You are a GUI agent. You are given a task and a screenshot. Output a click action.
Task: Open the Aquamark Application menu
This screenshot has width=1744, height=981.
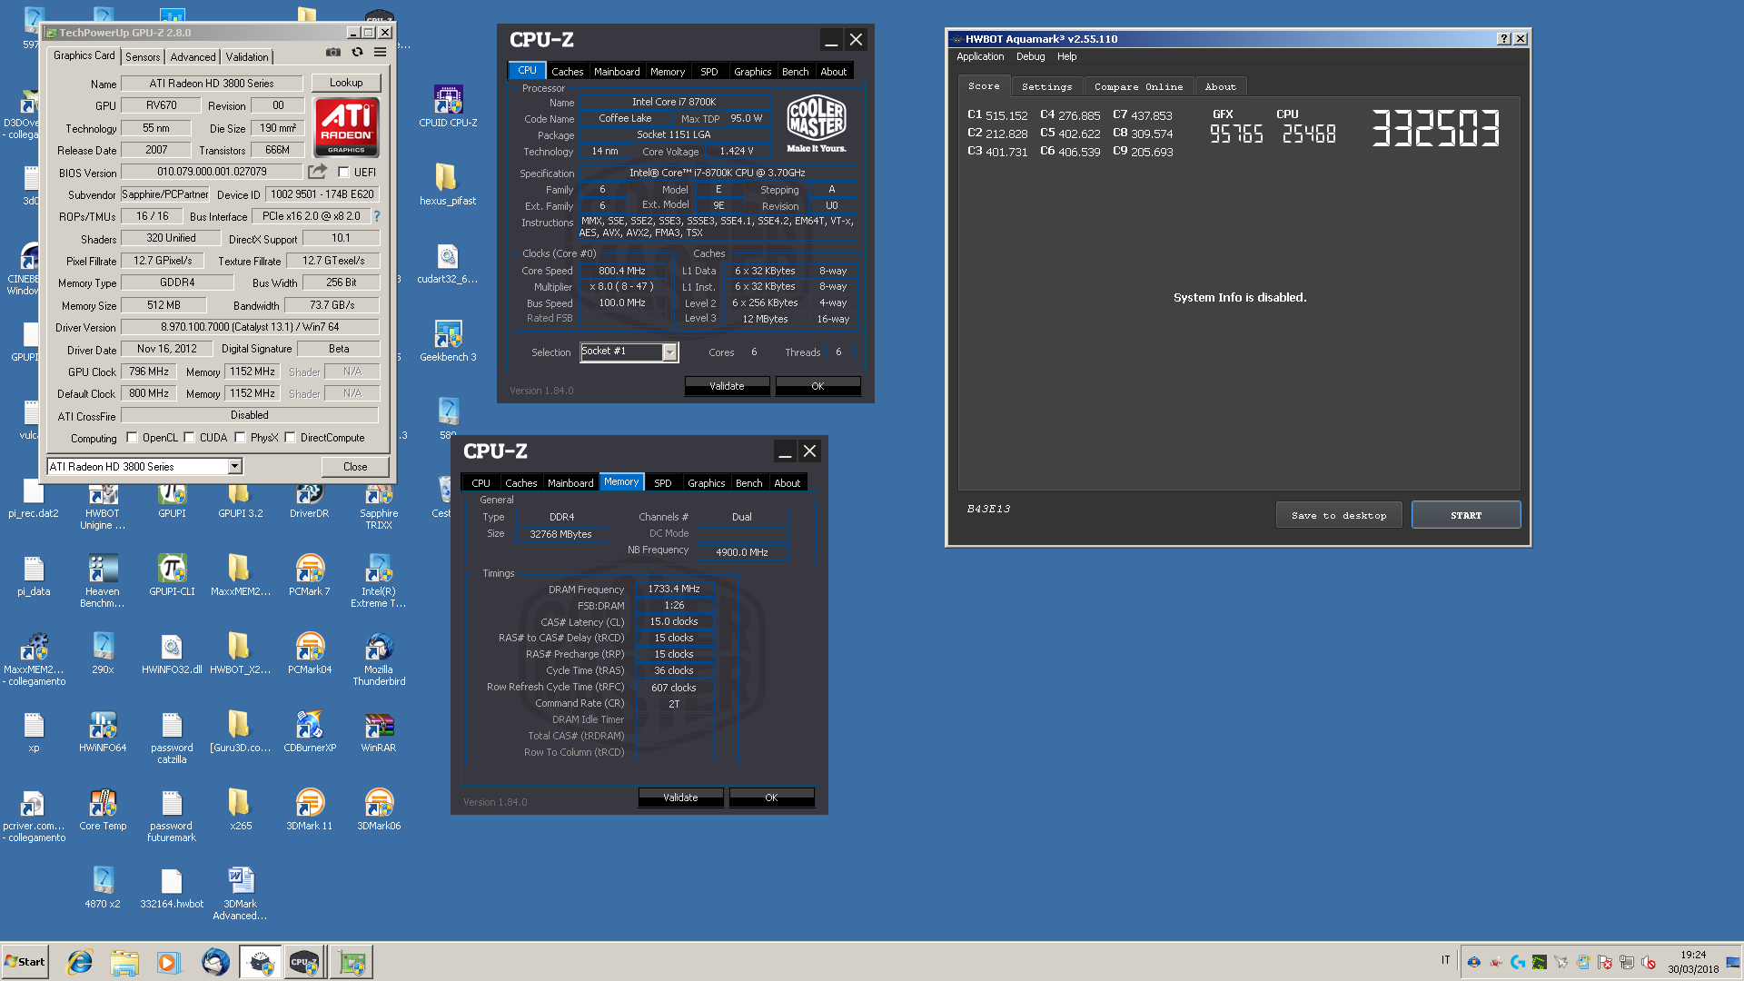980,56
